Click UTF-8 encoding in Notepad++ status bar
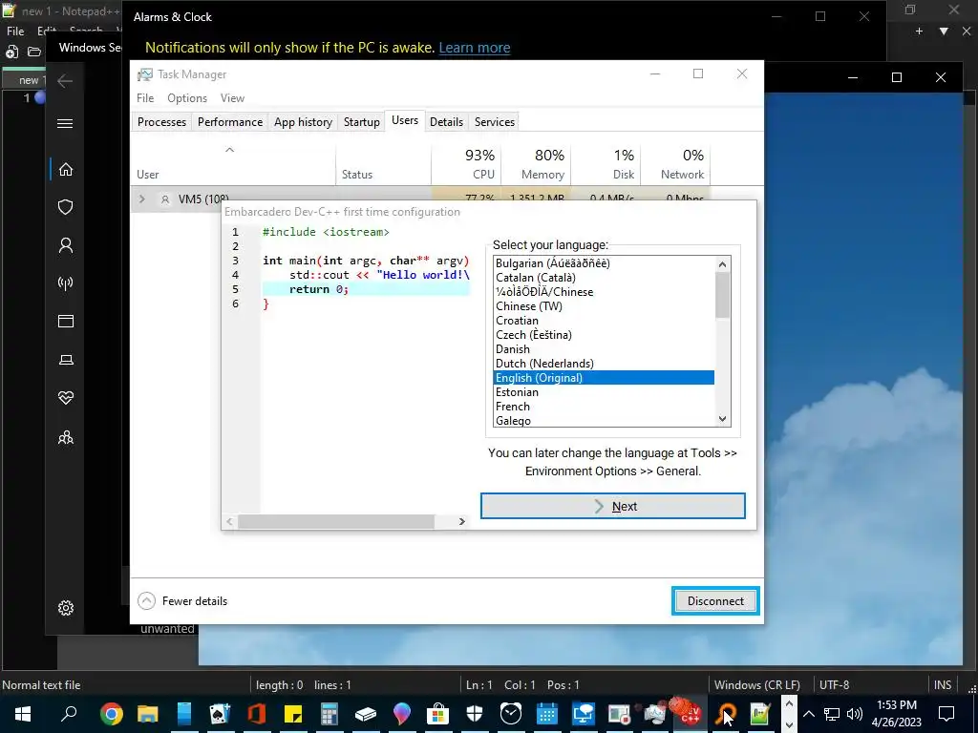Image resolution: width=978 pixels, height=733 pixels. point(834,685)
